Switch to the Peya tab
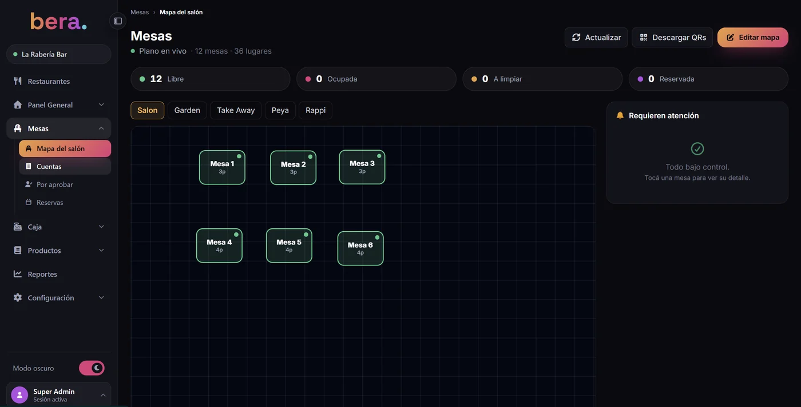Image resolution: width=801 pixels, height=407 pixels. tap(280, 110)
